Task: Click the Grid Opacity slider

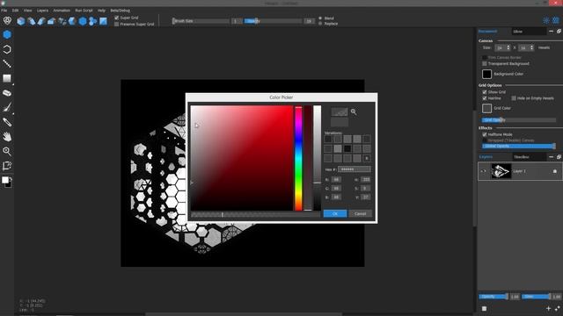Action: (519, 120)
